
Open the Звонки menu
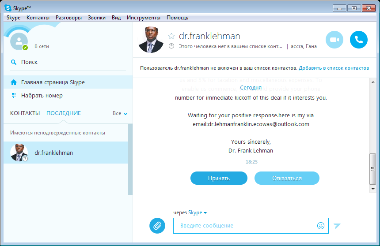coord(97,18)
